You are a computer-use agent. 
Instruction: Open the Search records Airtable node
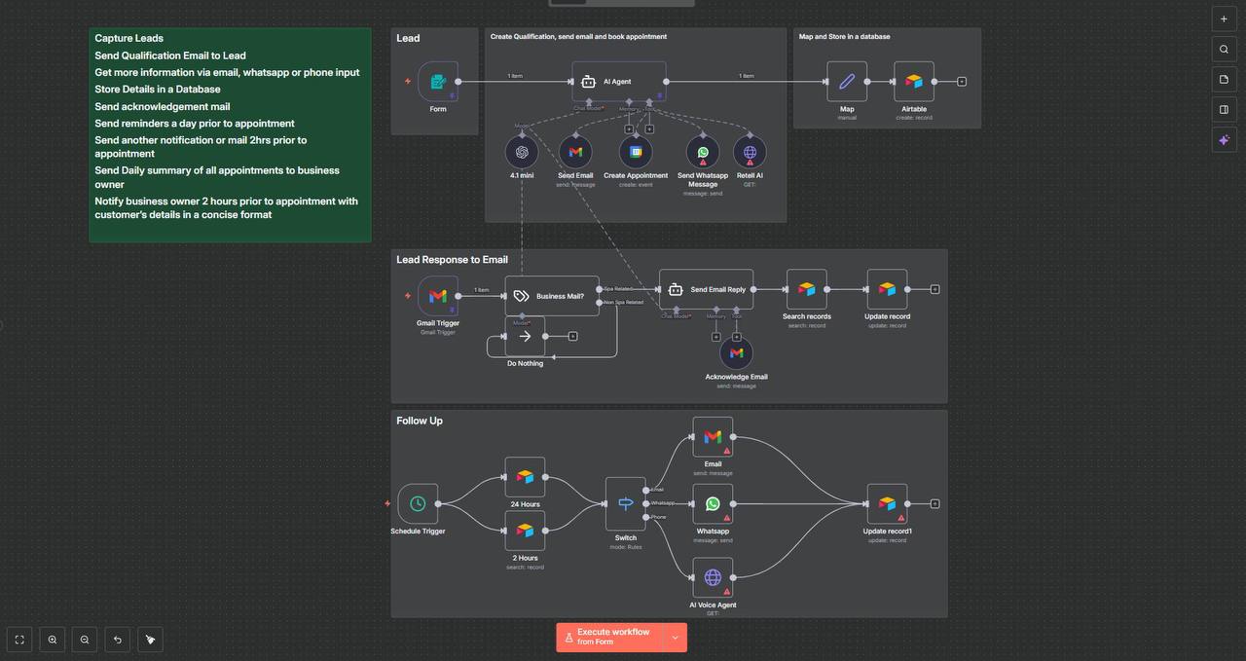(x=807, y=289)
